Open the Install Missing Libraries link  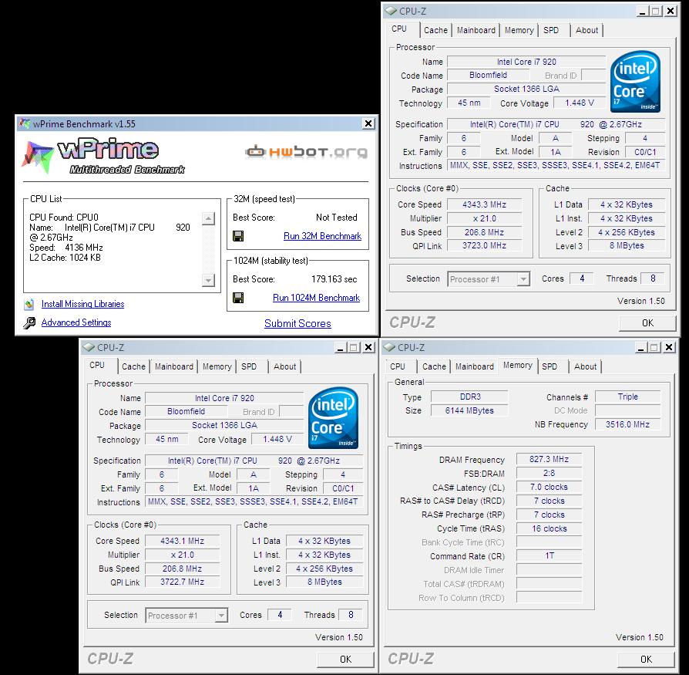click(82, 304)
